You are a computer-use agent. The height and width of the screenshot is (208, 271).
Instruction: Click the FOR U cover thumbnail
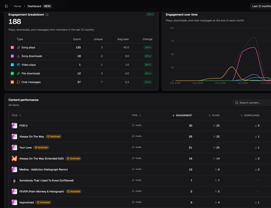14,126
